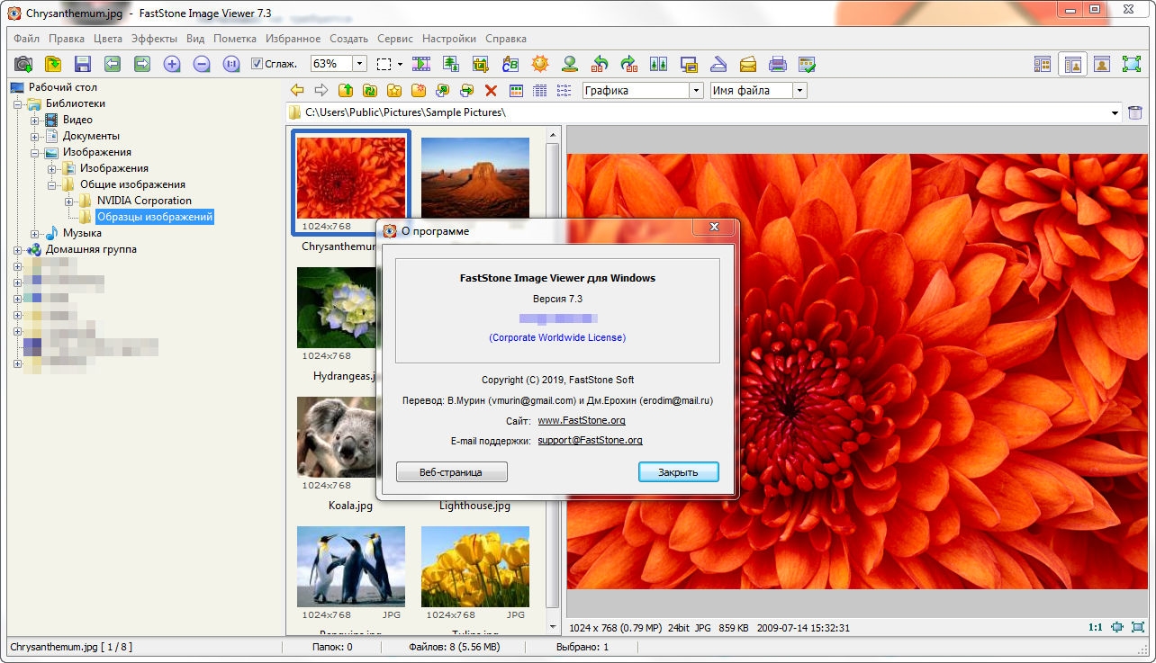
Task: Switch to browser thumbnails-only view icon
Action: point(1043,64)
